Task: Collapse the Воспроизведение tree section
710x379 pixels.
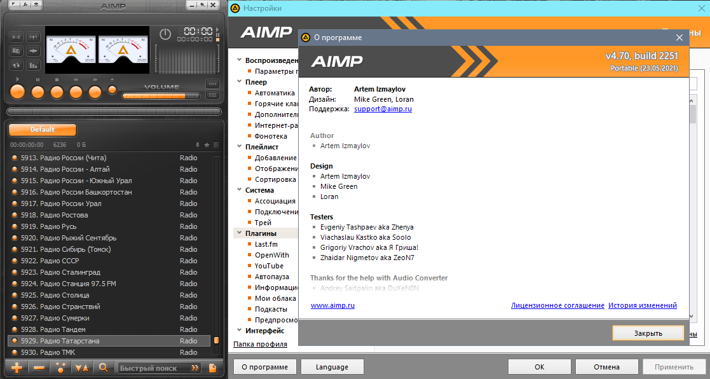Action: click(x=239, y=60)
